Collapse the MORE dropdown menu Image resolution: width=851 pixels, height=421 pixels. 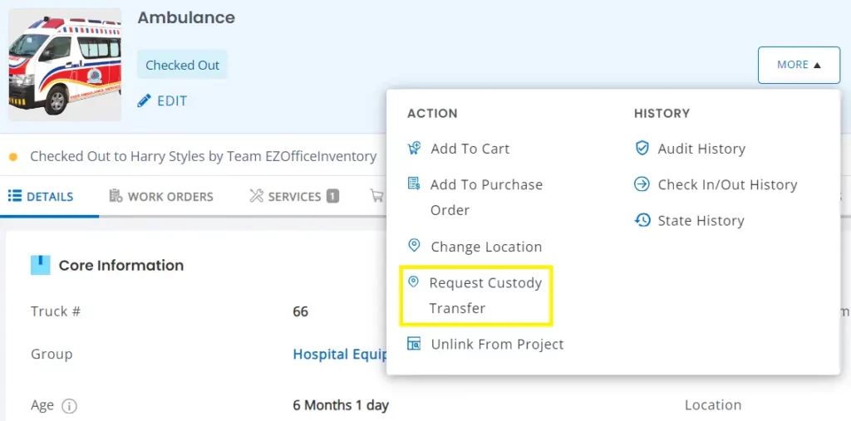point(798,65)
